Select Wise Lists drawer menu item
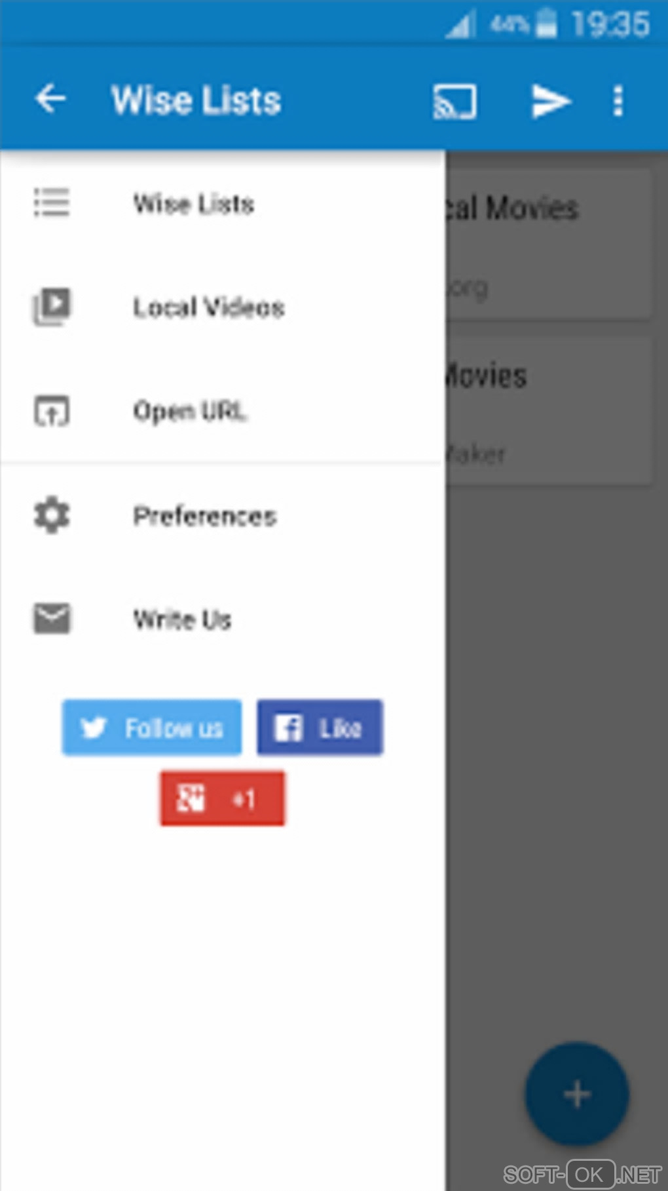The width and height of the screenshot is (668, 1191). tap(223, 203)
